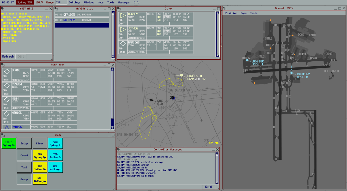Viewport: 347px width, 191px height.
Task: Click the diamond symbol on N6010C strip
Action: point(7,114)
